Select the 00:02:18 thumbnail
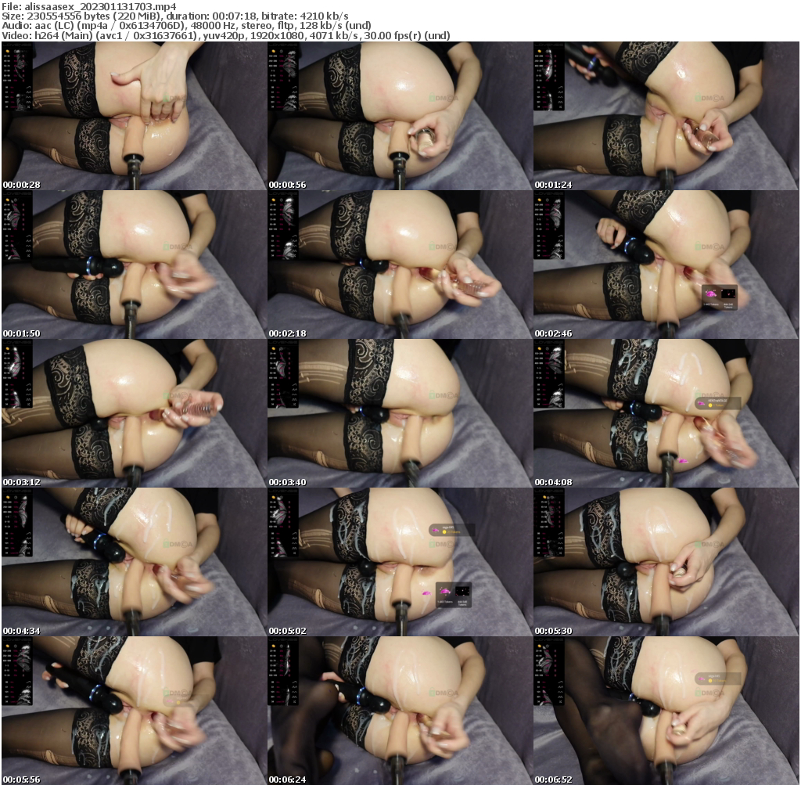The width and height of the screenshot is (801, 785). (400, 265)
